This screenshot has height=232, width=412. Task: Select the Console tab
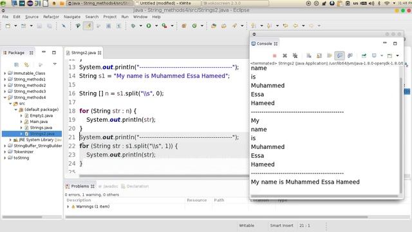(265, 44)
